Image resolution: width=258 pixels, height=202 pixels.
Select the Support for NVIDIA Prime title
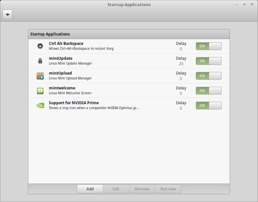(74, 103)
